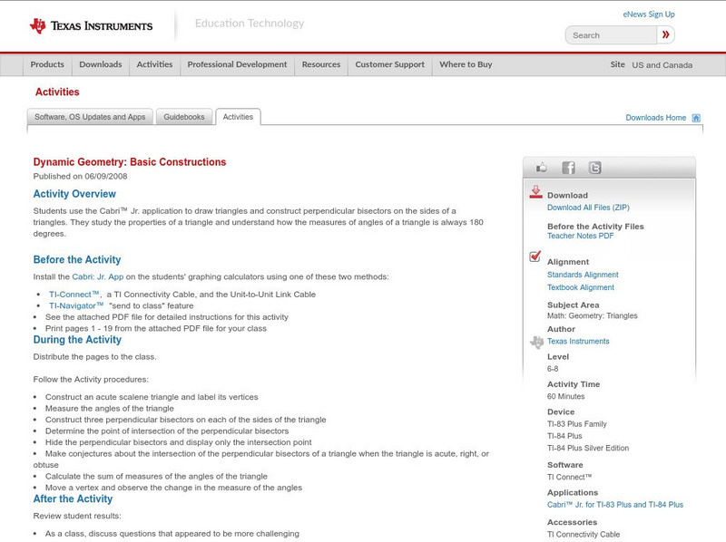Open the eNews Sign Up link

click(x=649, y=15)
